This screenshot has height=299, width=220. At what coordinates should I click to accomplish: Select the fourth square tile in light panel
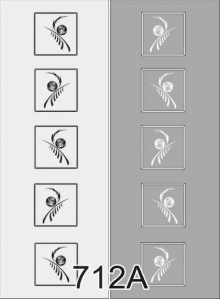coord(56,205)
